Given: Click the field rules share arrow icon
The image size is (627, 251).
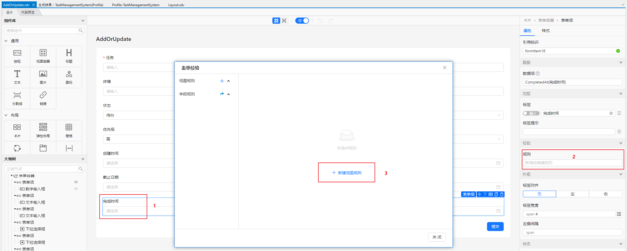Looking at the screenshot, I should [x=222, y=94].
